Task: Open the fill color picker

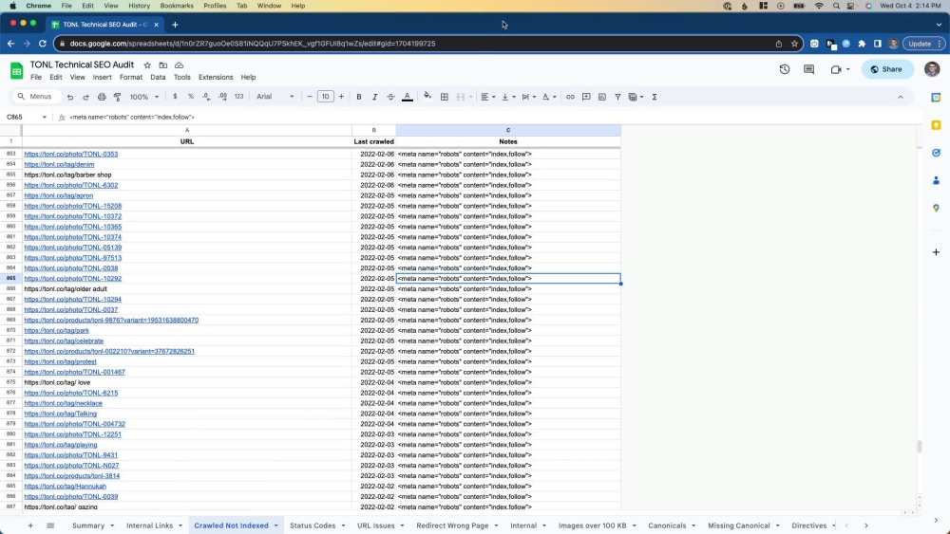Action: pyautogui.click(x=427, y=96)
